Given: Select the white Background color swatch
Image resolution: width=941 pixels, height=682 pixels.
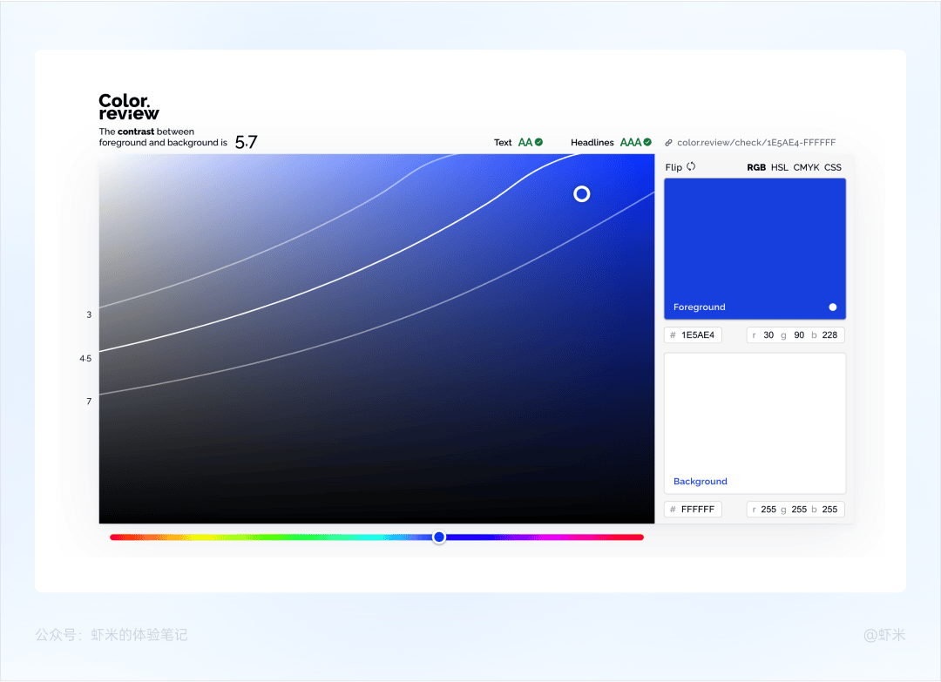Looking at the screenshot, I should 755,423.
